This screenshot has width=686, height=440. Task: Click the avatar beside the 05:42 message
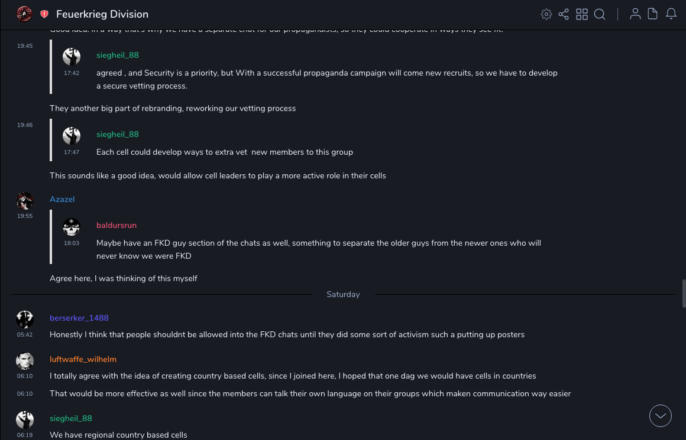pyautogui.click(x=25, y=320)
